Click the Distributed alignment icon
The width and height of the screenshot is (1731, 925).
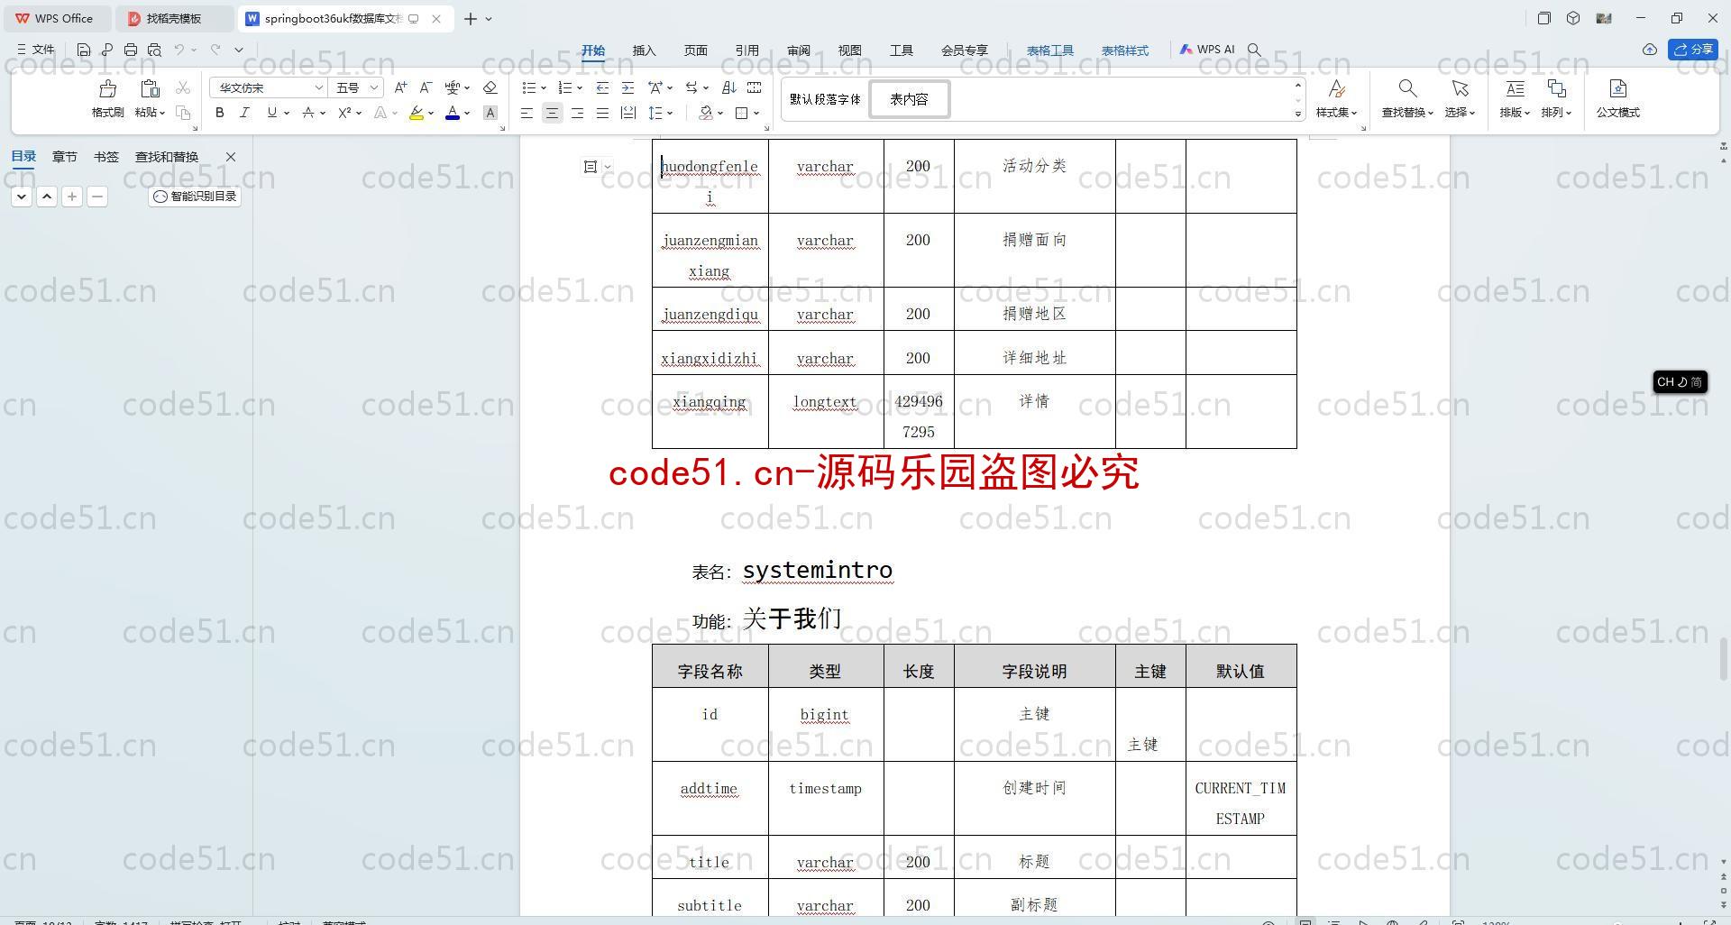click(x=627, y=113)
